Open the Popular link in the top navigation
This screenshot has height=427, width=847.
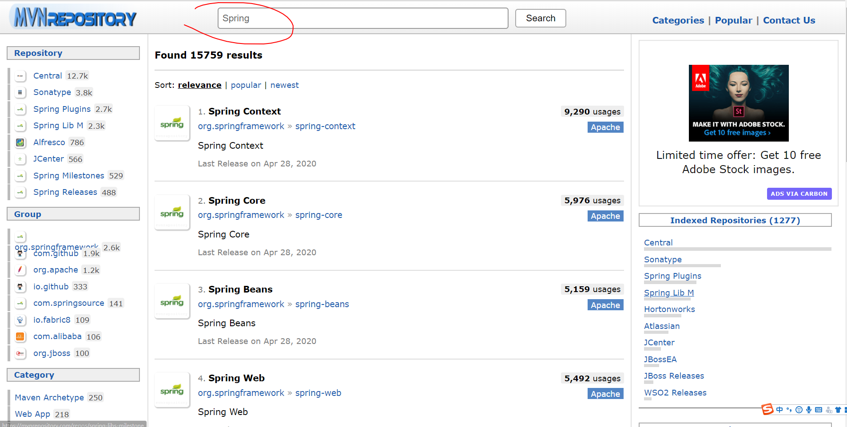coord(734,20)
